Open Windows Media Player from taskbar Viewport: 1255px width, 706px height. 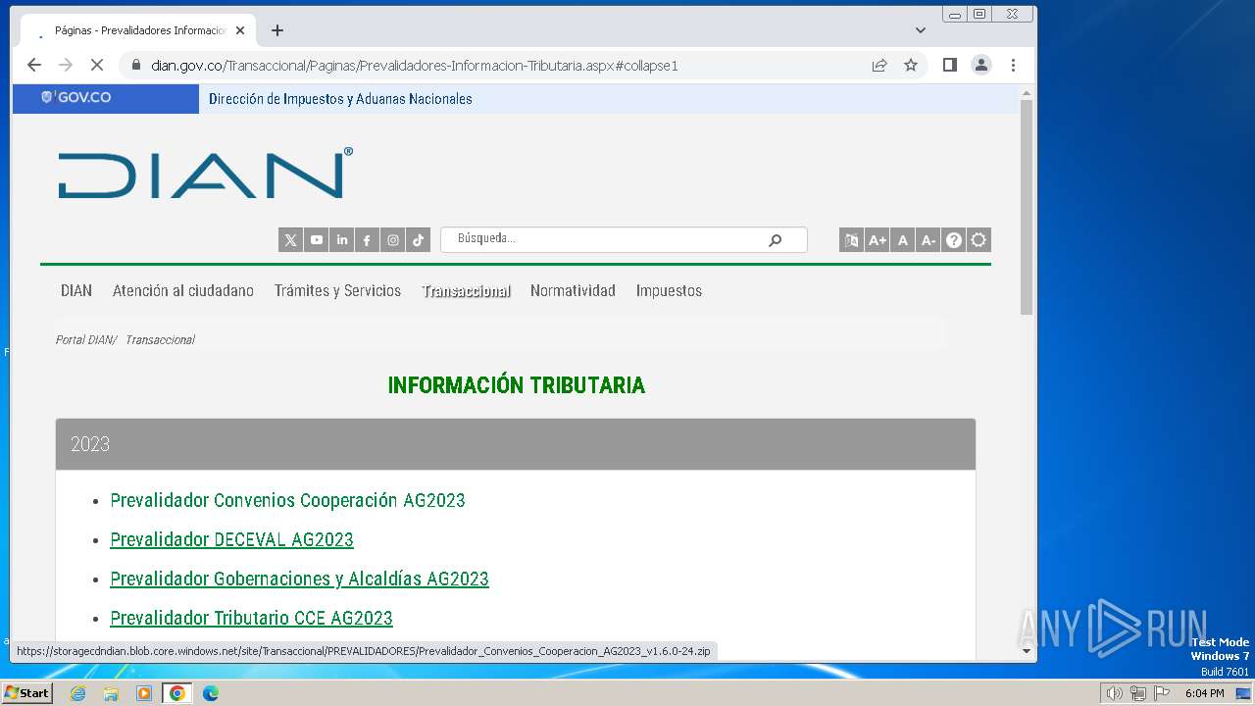point(144,693)
